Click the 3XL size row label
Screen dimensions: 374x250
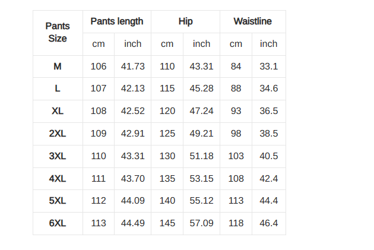[x=58, y=156]
